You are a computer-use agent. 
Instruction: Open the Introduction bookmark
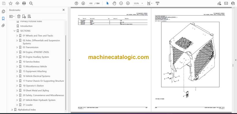26,26
